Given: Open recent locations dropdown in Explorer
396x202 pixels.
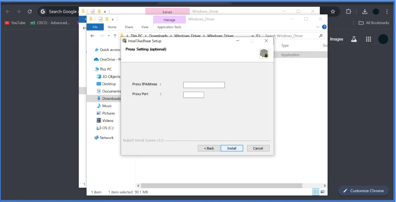Looking at the screenshot, I should (109, 36).
